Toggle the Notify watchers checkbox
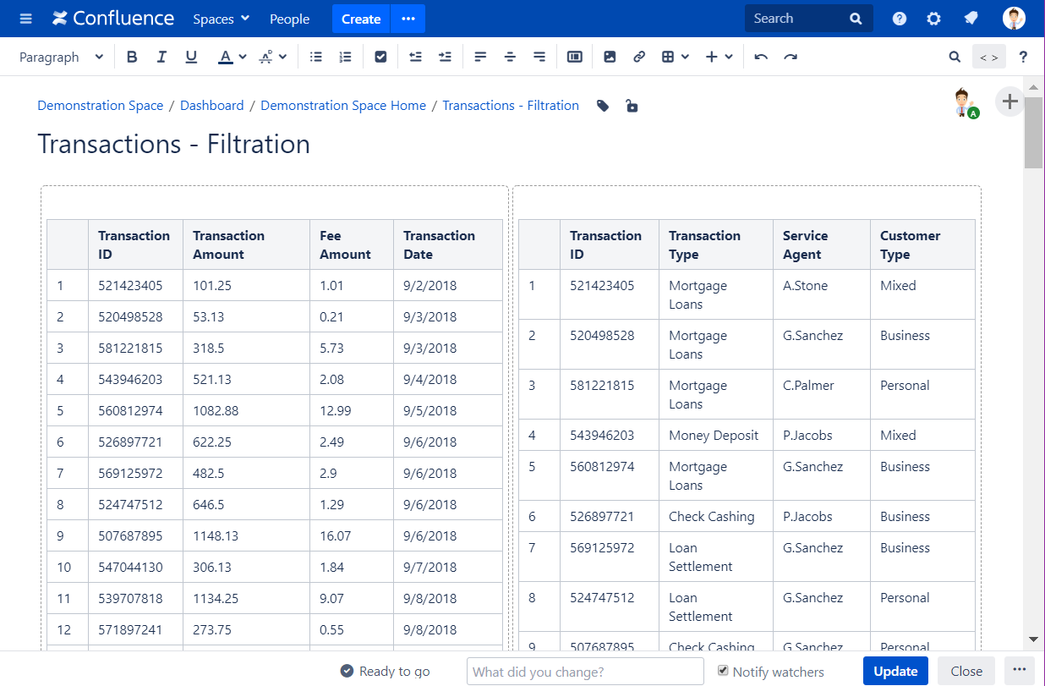 (723, 671)
